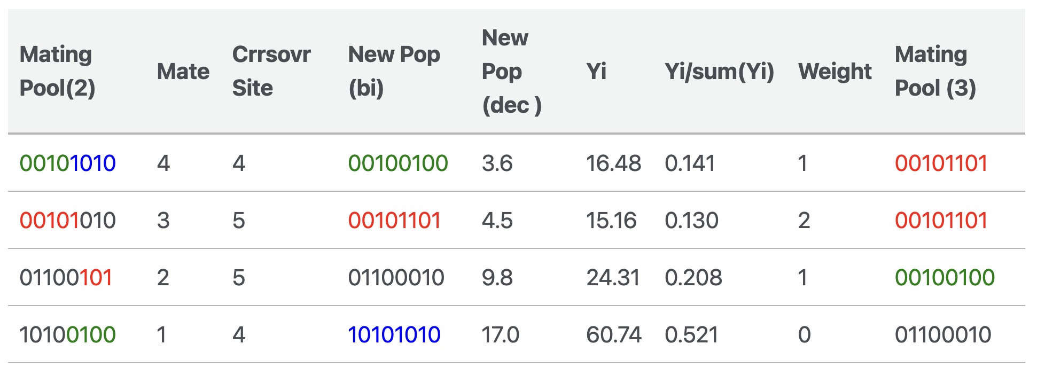Select the decimal value 17.0
The height and width of the screenshot is (375, 1045).
tap(500, 335)
